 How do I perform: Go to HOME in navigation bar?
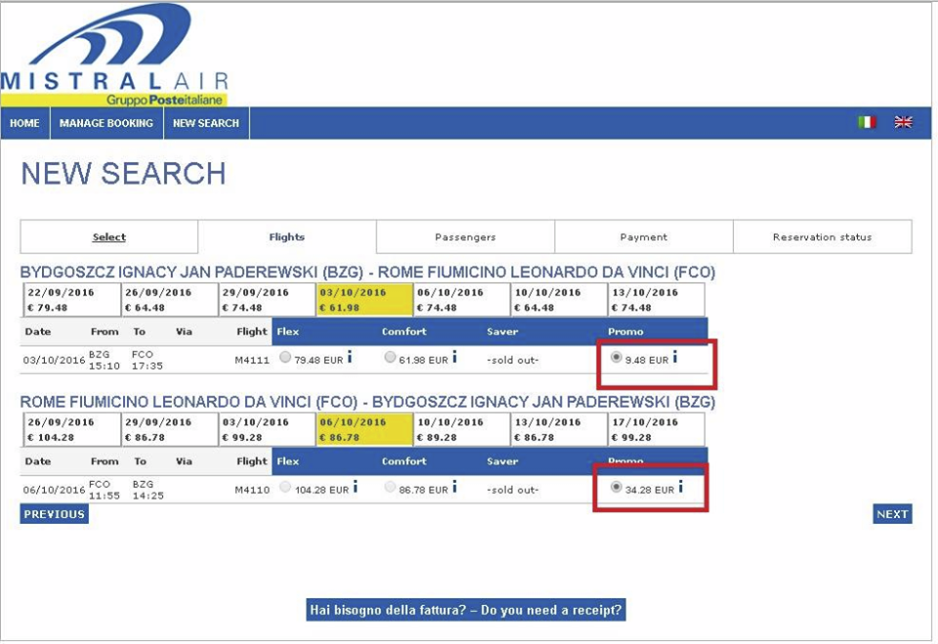click(25, 123)
